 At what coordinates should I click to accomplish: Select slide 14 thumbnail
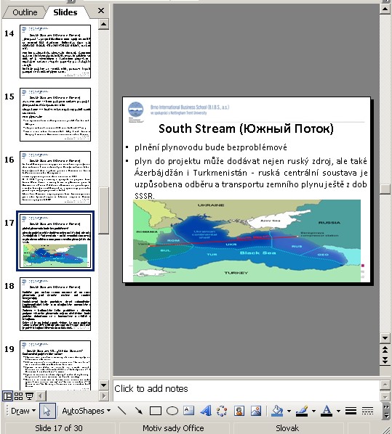(x=55, y=52)
